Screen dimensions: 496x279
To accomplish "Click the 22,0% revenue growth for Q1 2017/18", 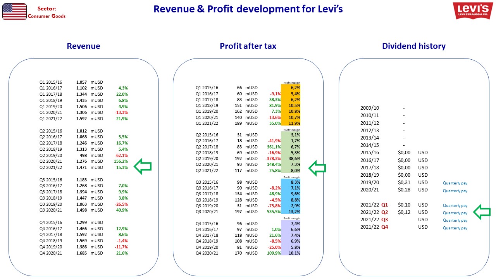I will 122,94.
